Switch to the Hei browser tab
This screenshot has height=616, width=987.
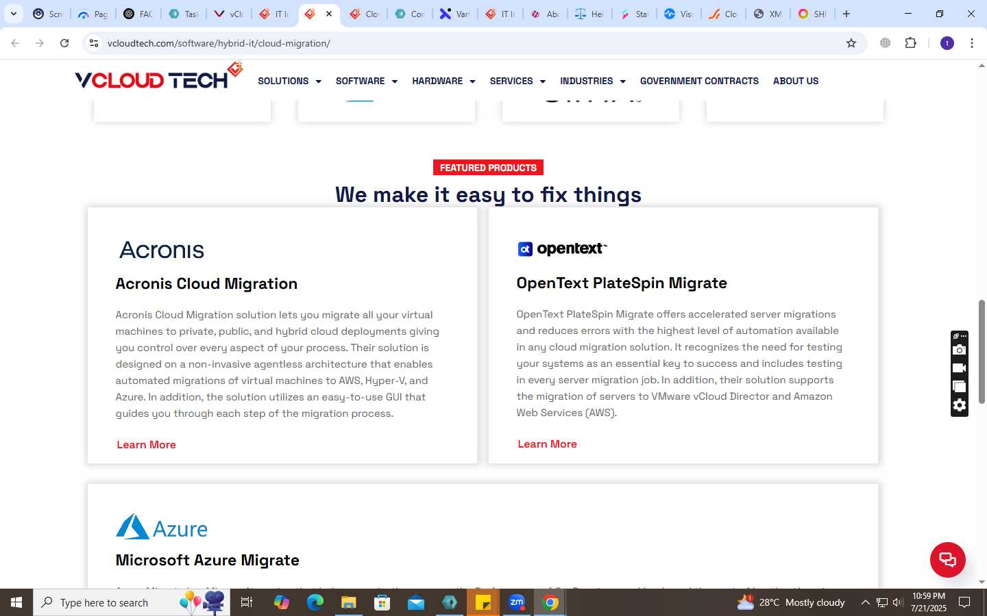(589, 14)
